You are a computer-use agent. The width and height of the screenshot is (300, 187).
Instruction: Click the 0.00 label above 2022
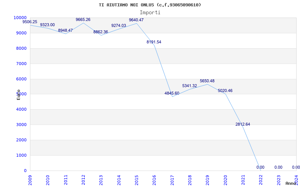coord(260,167)
